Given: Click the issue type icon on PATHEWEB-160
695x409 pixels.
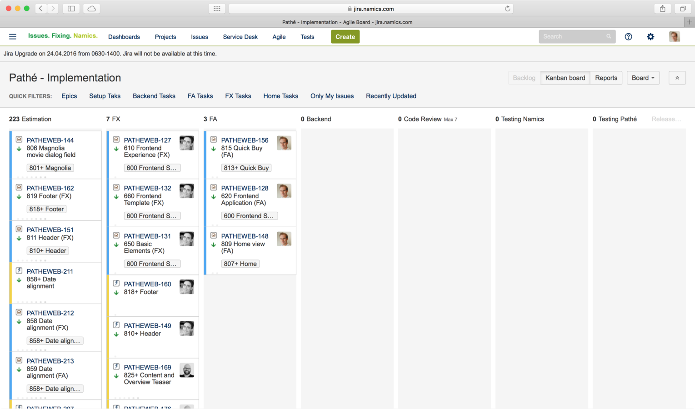Looking at the screenshot, I should [116, 283].
